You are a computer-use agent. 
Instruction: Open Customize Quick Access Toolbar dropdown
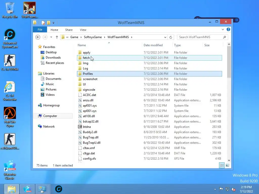[x=54, y=23]
